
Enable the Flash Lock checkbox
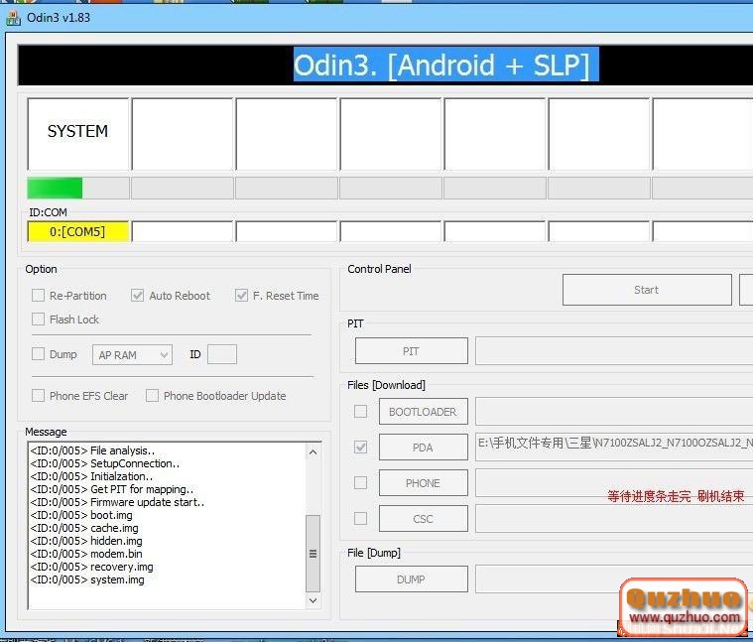39,320
